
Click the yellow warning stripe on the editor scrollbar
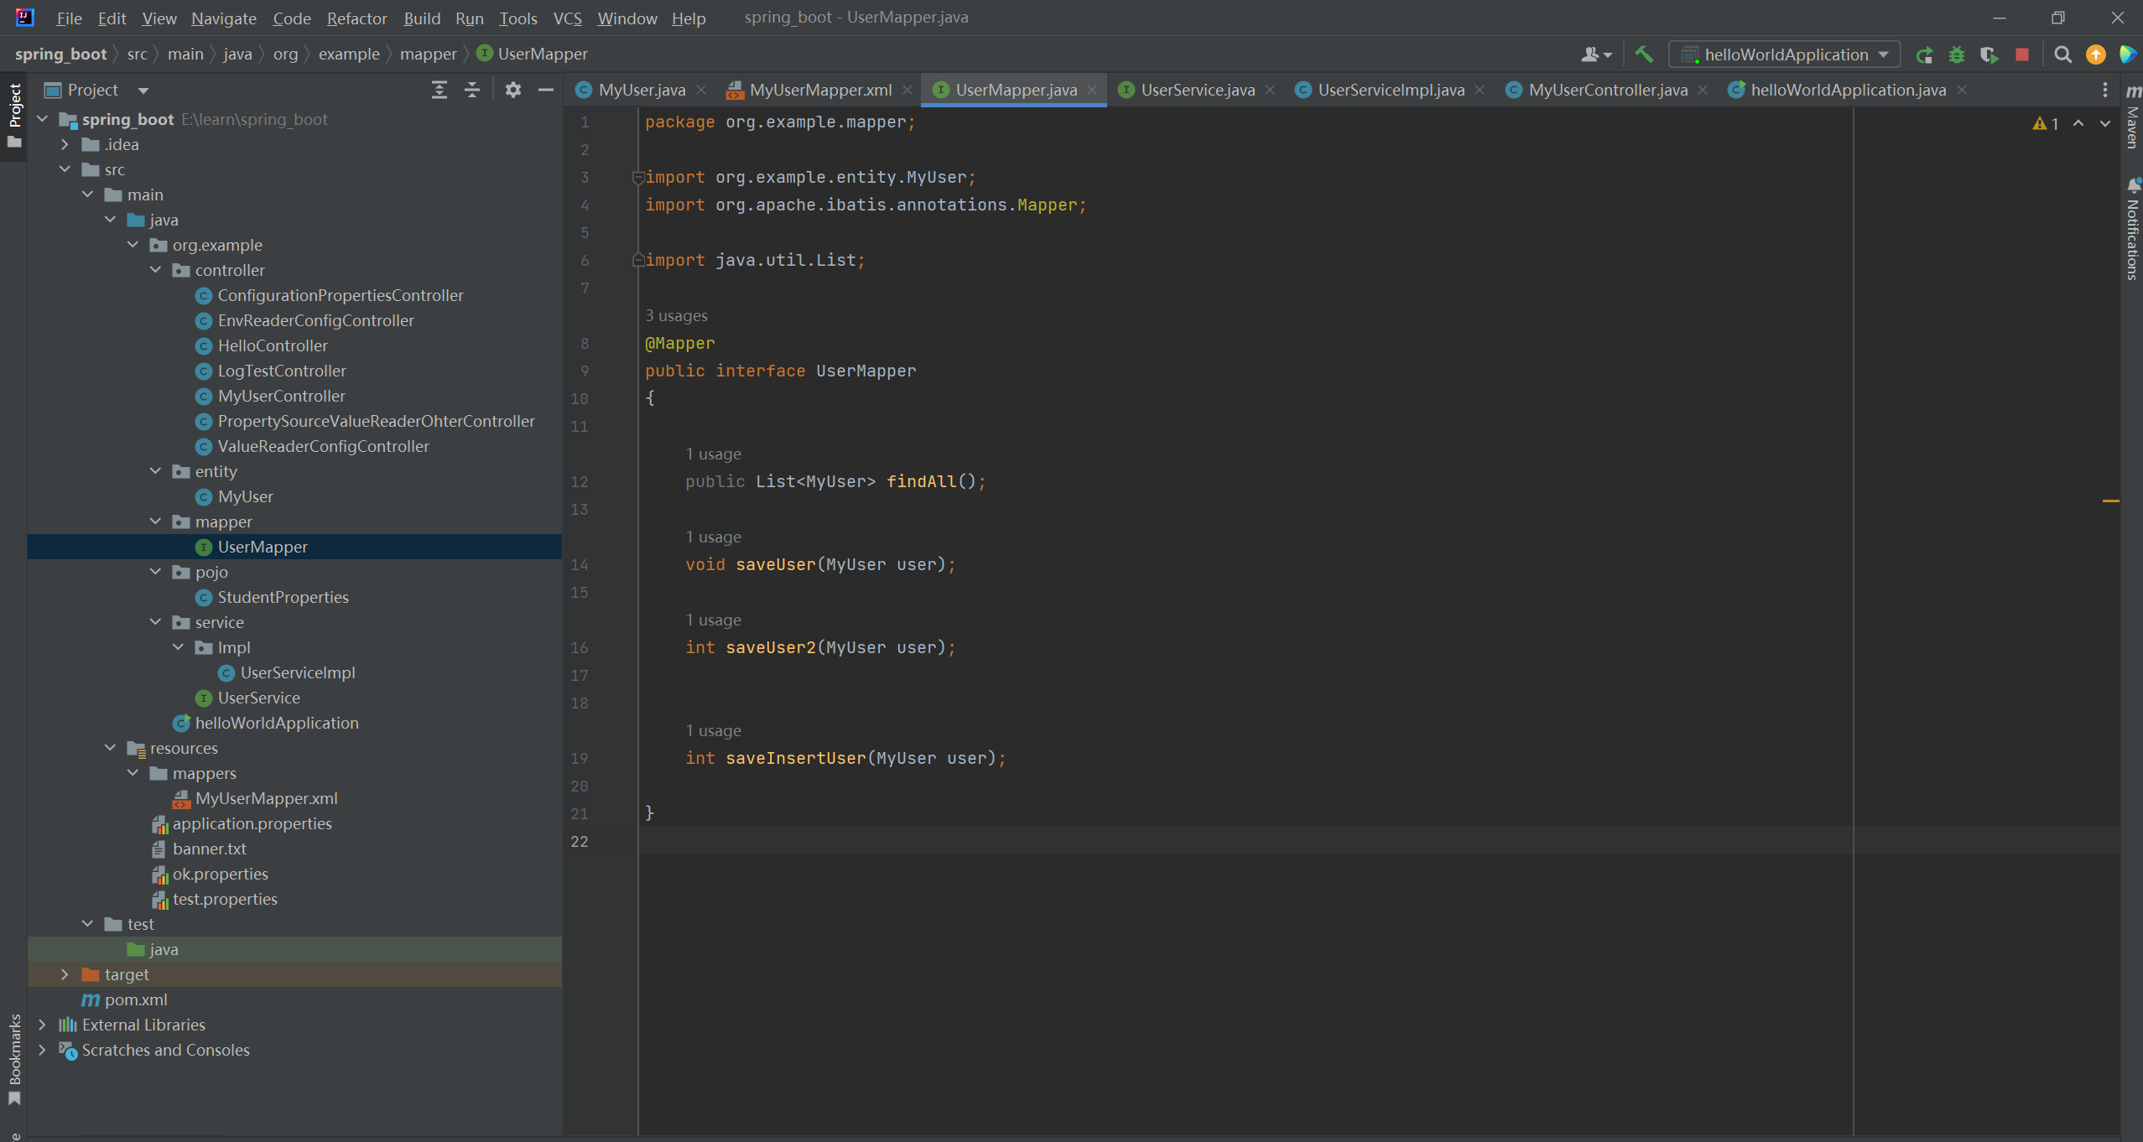click(x=2110, y=501)
